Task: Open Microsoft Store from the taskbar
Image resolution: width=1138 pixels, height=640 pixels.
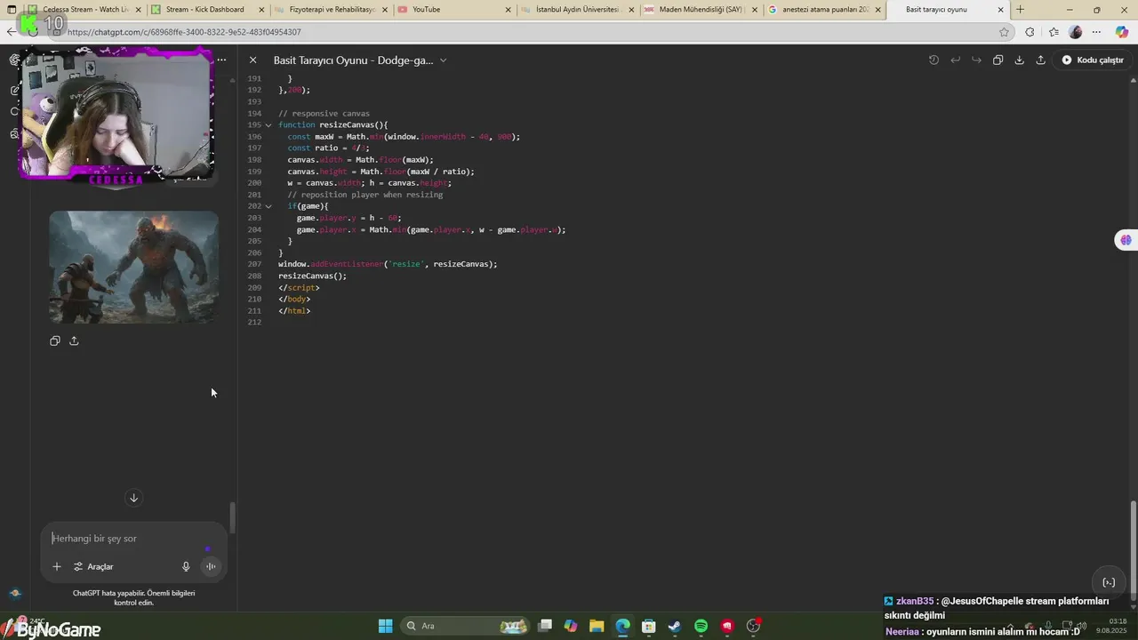Action: pos(649,626)
